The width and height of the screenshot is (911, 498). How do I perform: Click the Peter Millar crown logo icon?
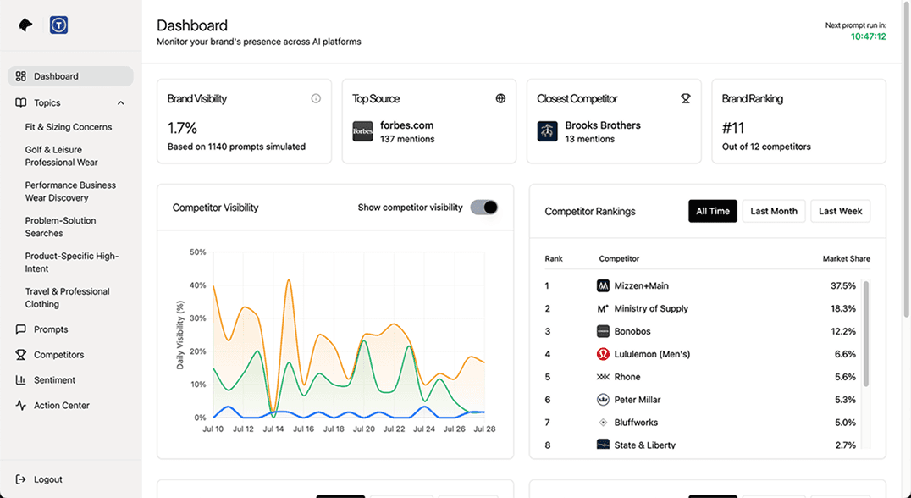point(603,399)
